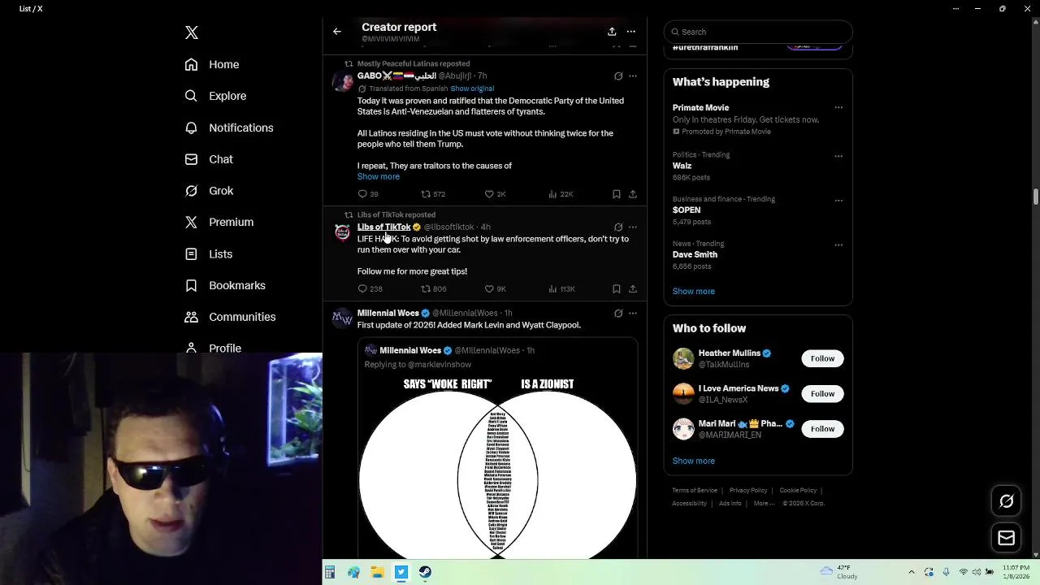The width and height of the screenshot is (1040, 585).
Task: Click Show original translation link
Action: point(472,89)
